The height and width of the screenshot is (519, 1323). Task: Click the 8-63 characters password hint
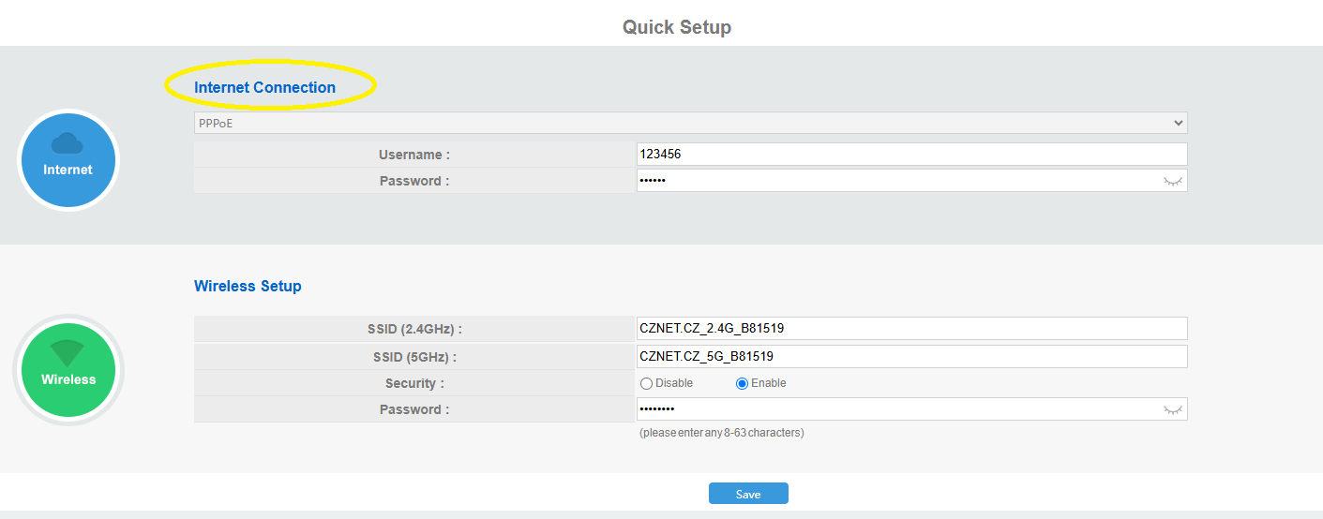(721, 433)
